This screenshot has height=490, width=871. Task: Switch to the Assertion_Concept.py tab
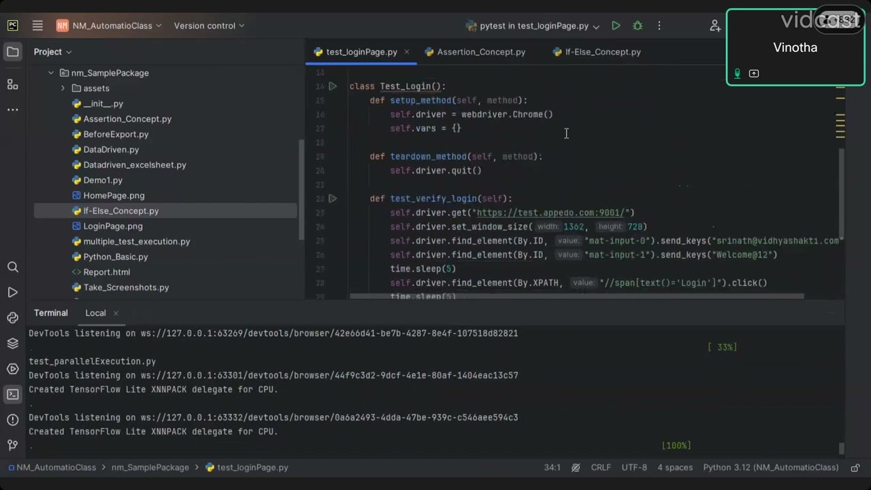coord(475,52)
